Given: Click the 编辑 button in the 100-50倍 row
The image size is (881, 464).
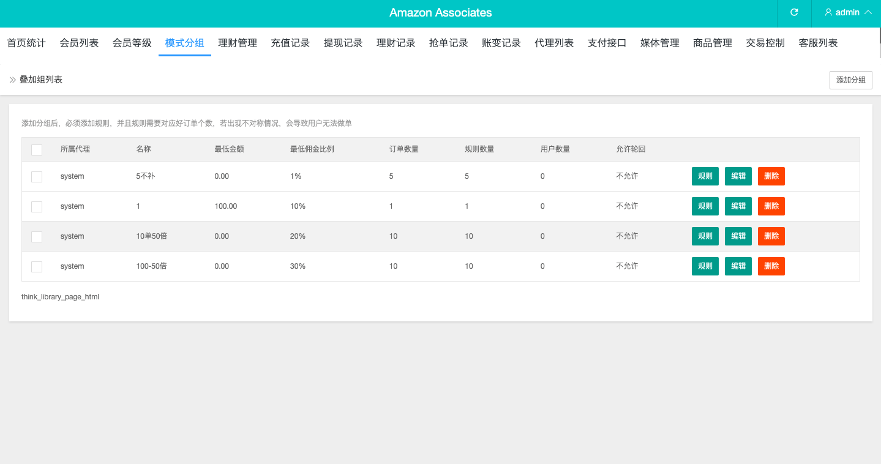Looking at the screenshot, I should click(738, 266).
